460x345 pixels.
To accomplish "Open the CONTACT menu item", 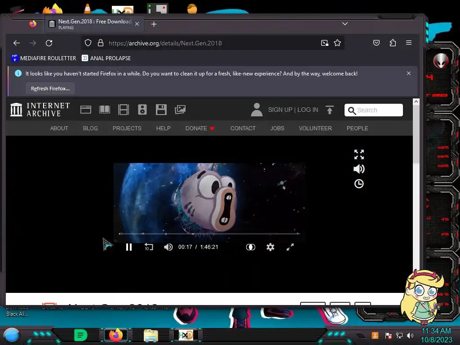I will tap(243, 128).
